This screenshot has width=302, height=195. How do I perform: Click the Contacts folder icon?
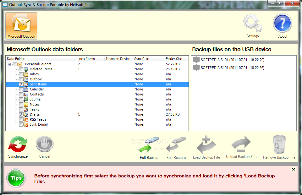(26, 94)
